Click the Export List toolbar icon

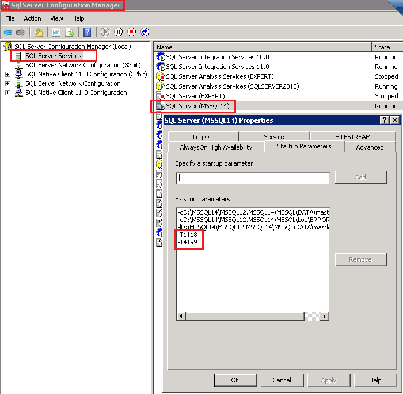pyautogui.click(x=70, y=32)
